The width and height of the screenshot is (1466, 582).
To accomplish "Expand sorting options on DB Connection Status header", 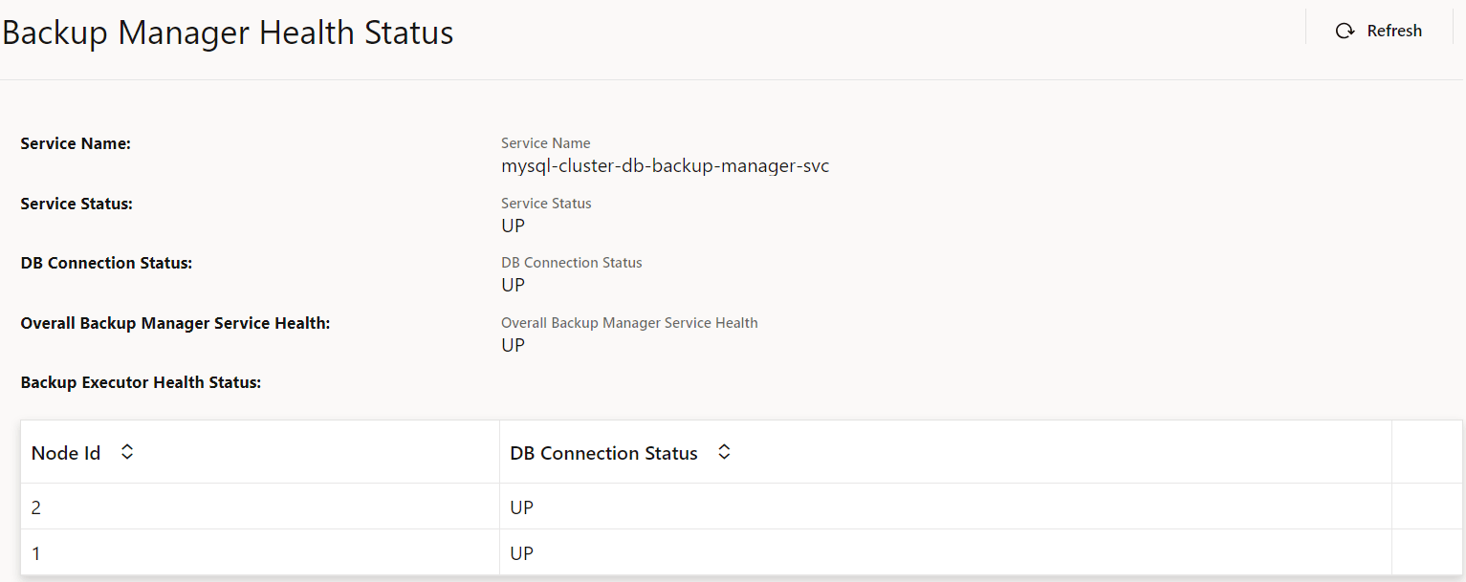I will (724, 451).
